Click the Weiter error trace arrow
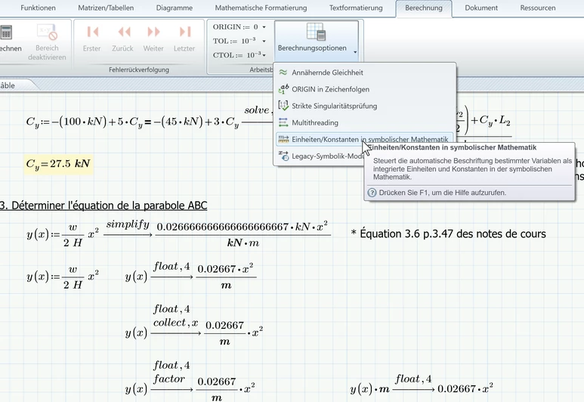The width and height of the screenshot is (584, 402). point(153,32)
